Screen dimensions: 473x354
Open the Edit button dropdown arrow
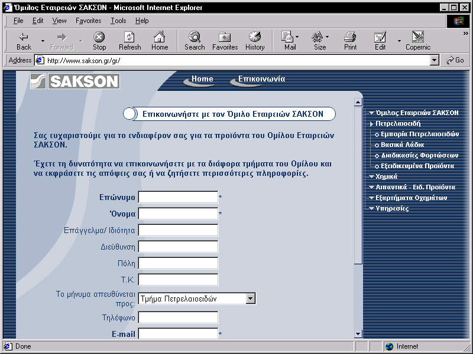coord(399,41)
